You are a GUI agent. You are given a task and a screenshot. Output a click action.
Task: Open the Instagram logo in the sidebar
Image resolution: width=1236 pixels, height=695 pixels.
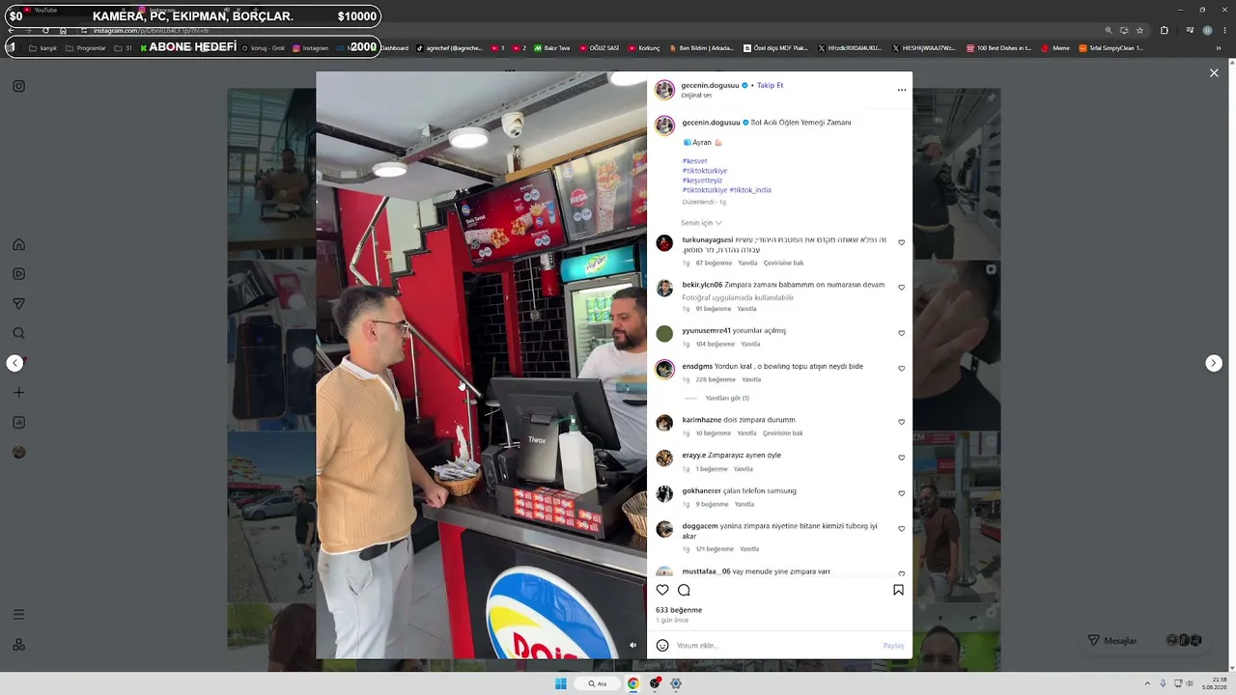18,86
